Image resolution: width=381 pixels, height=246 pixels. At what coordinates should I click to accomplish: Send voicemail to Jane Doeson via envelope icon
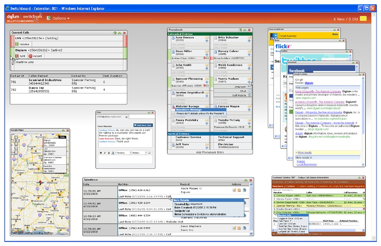click(207, 38)
